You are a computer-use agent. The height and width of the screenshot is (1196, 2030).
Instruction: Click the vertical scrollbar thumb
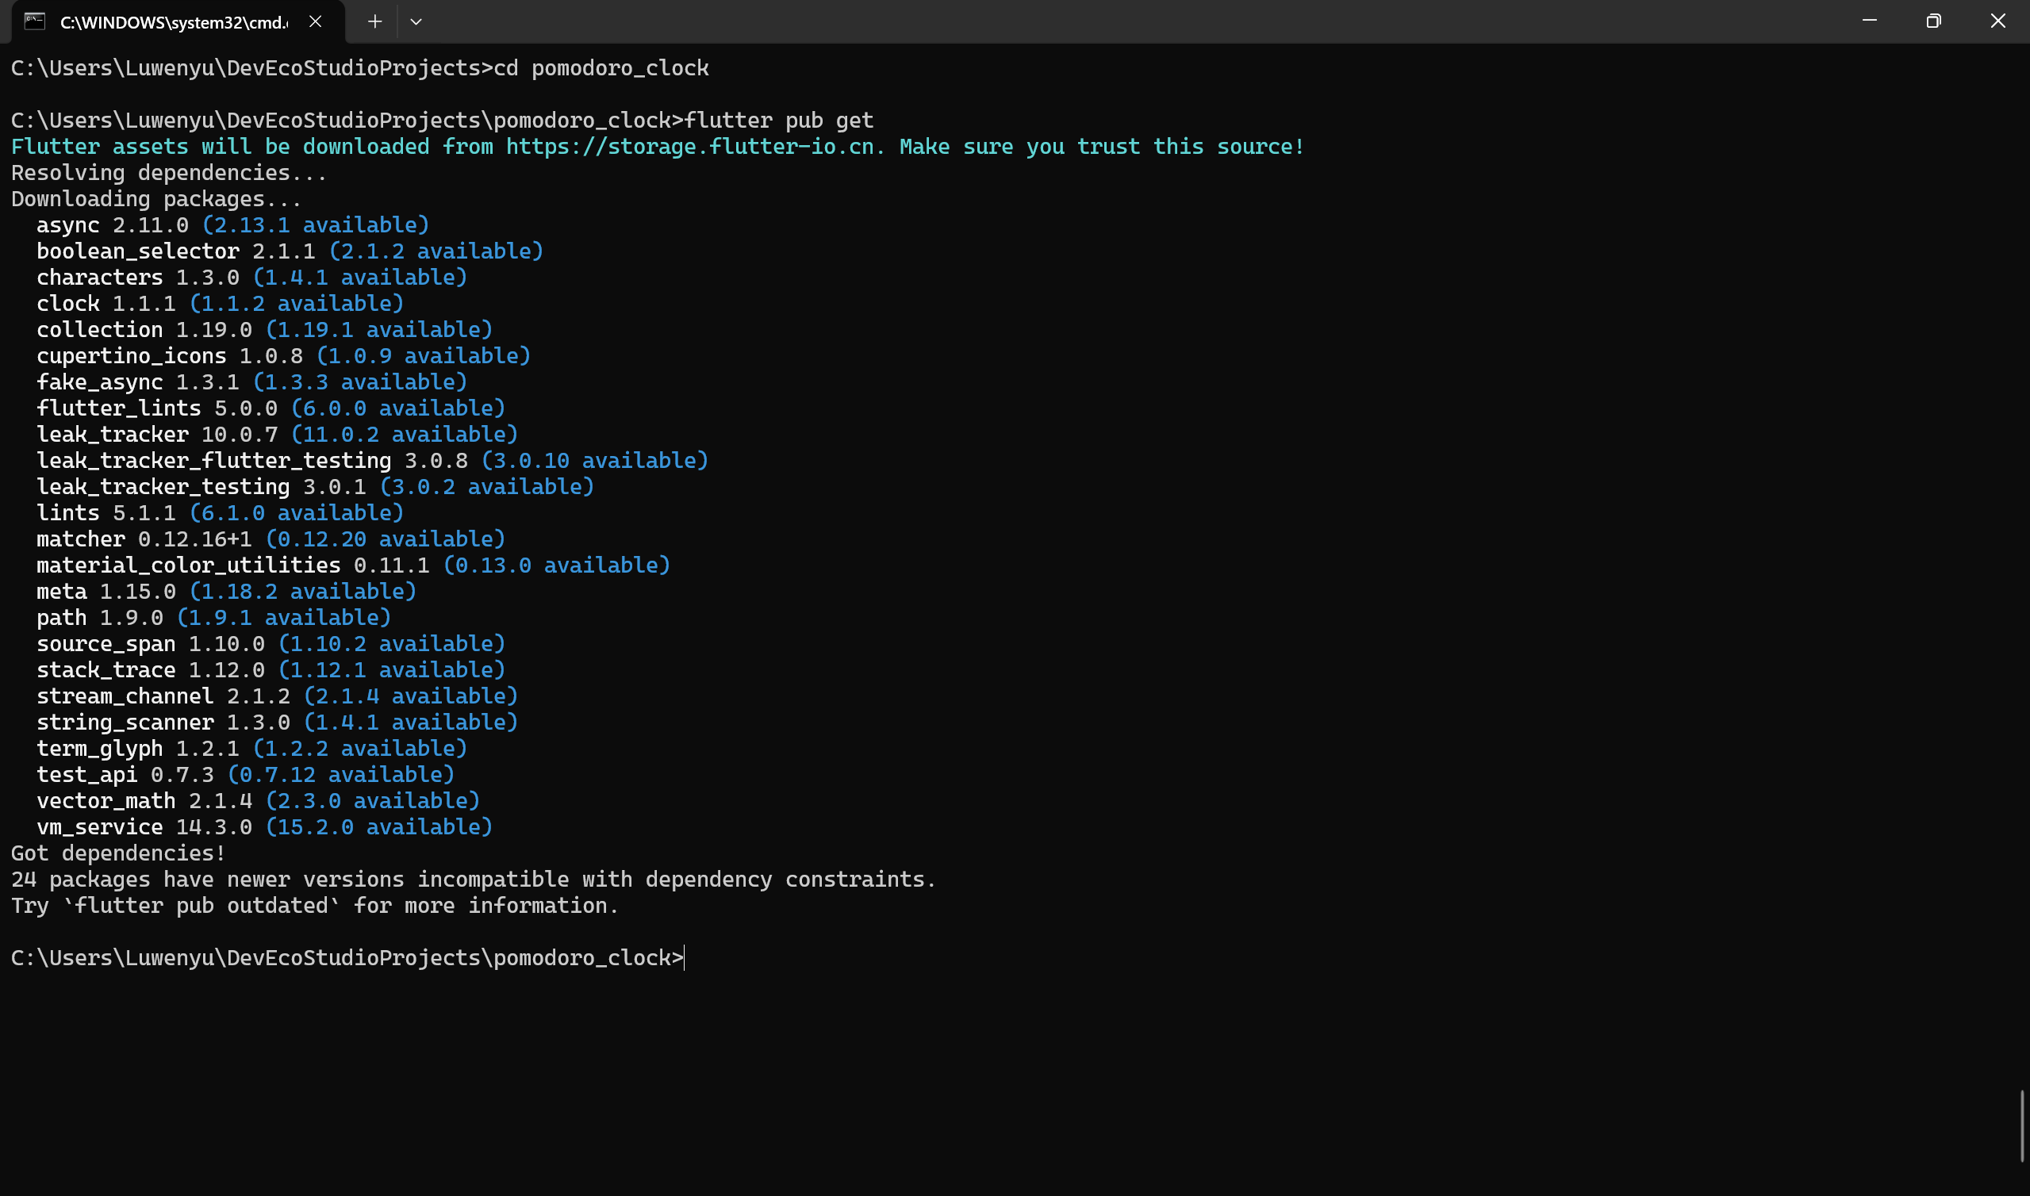coord(2021,1125)
